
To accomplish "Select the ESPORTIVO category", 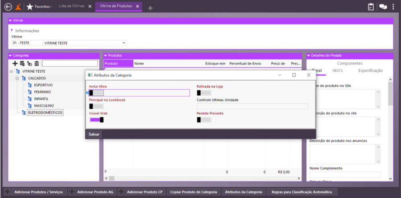I will click(43, 85).
